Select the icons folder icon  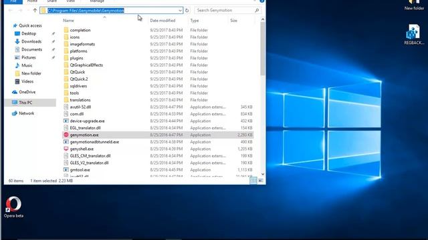(66, 37)
